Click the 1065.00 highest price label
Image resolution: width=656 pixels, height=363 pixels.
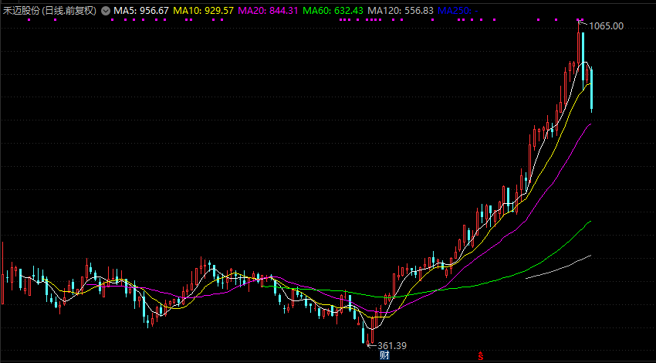point(607,26)
